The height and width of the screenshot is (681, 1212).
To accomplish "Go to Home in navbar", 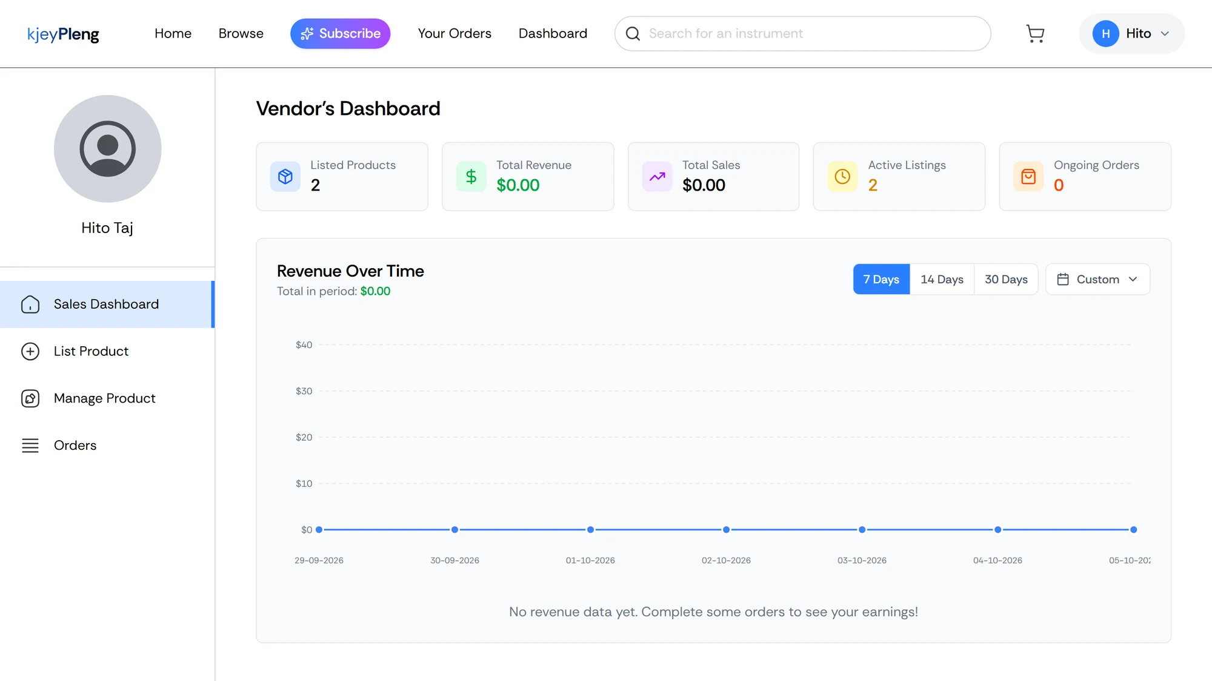I will pyautogui.click(x=173, y=34).
